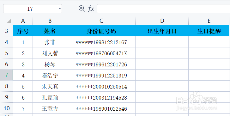Select the empty birth date cell for 张非
Image resolution: width=230 pixels, height=116 pixels.
click(162, 42)
